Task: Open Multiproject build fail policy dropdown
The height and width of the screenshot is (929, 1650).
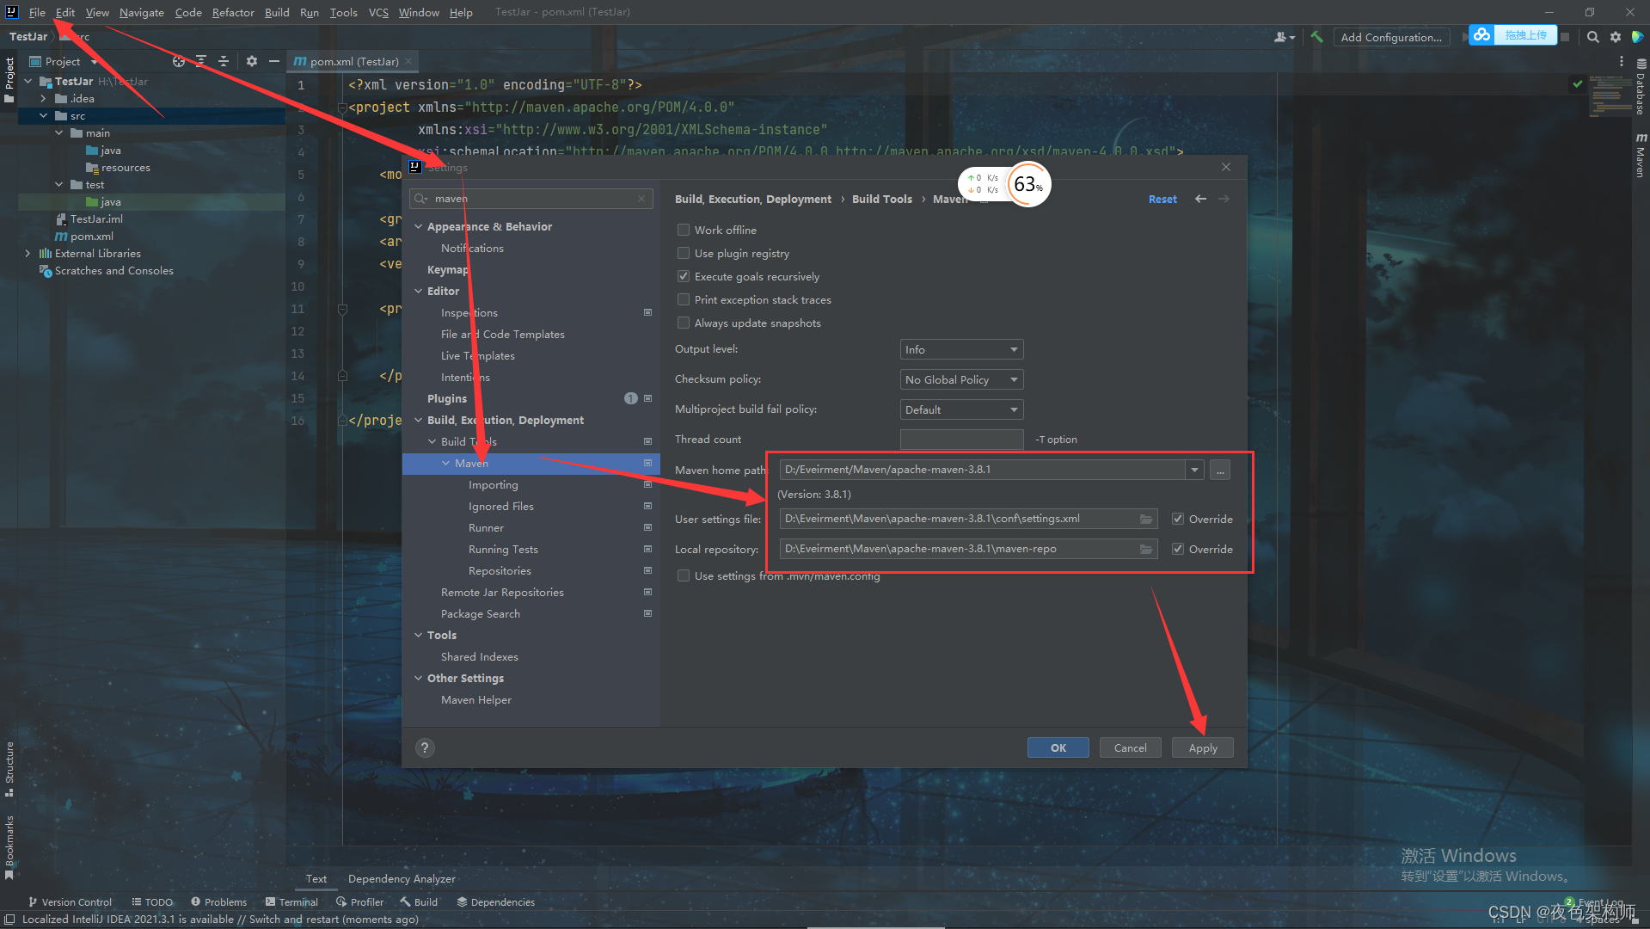Action: (961, 409)
